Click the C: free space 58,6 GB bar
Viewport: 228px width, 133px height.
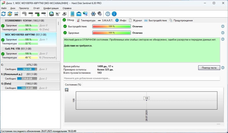click(x=27, y=69)
